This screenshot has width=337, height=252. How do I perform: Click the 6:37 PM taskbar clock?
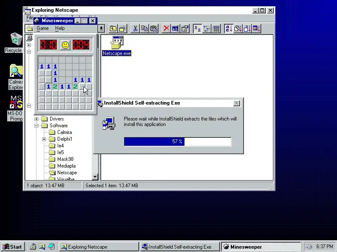point(325,247)
